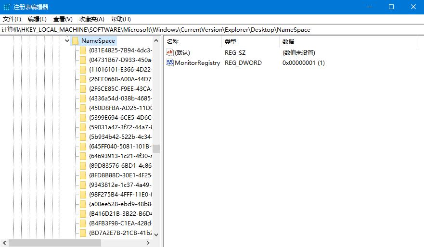This screenshot has width=424, height=247.
Task: Click the (数值未设置) data cell
Action: 299,52
